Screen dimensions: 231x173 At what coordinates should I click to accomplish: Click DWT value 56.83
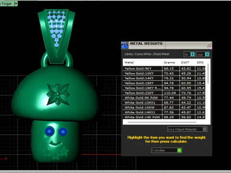186,117
